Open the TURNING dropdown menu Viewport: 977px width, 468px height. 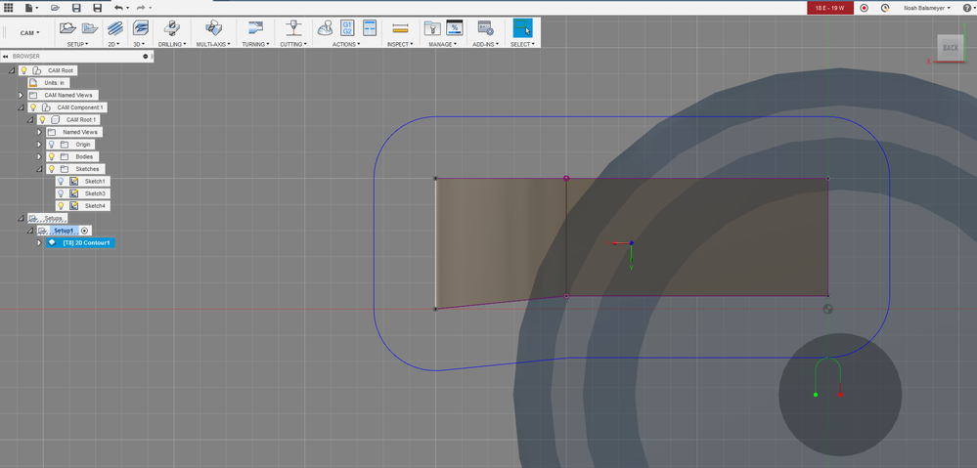[x=255, y=44]
